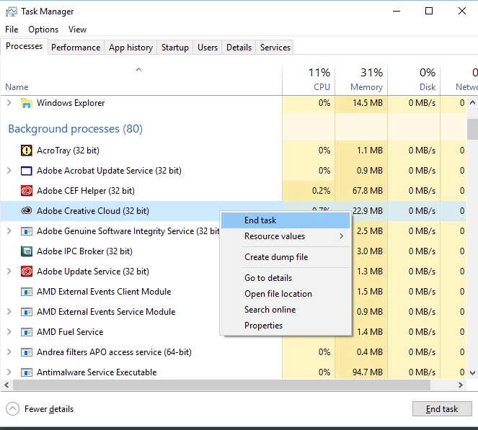This screenshot has height=430, width=478.
Task: Click the horizontal scrollbar right arrow
Action: click(x=461, y=385)
